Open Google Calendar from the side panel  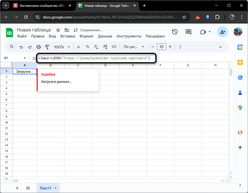click(240, 47)
